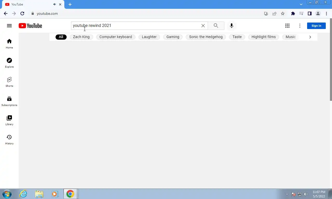
Task: Install YouTube app icon in address bar
Action: [x=266, y=13]
